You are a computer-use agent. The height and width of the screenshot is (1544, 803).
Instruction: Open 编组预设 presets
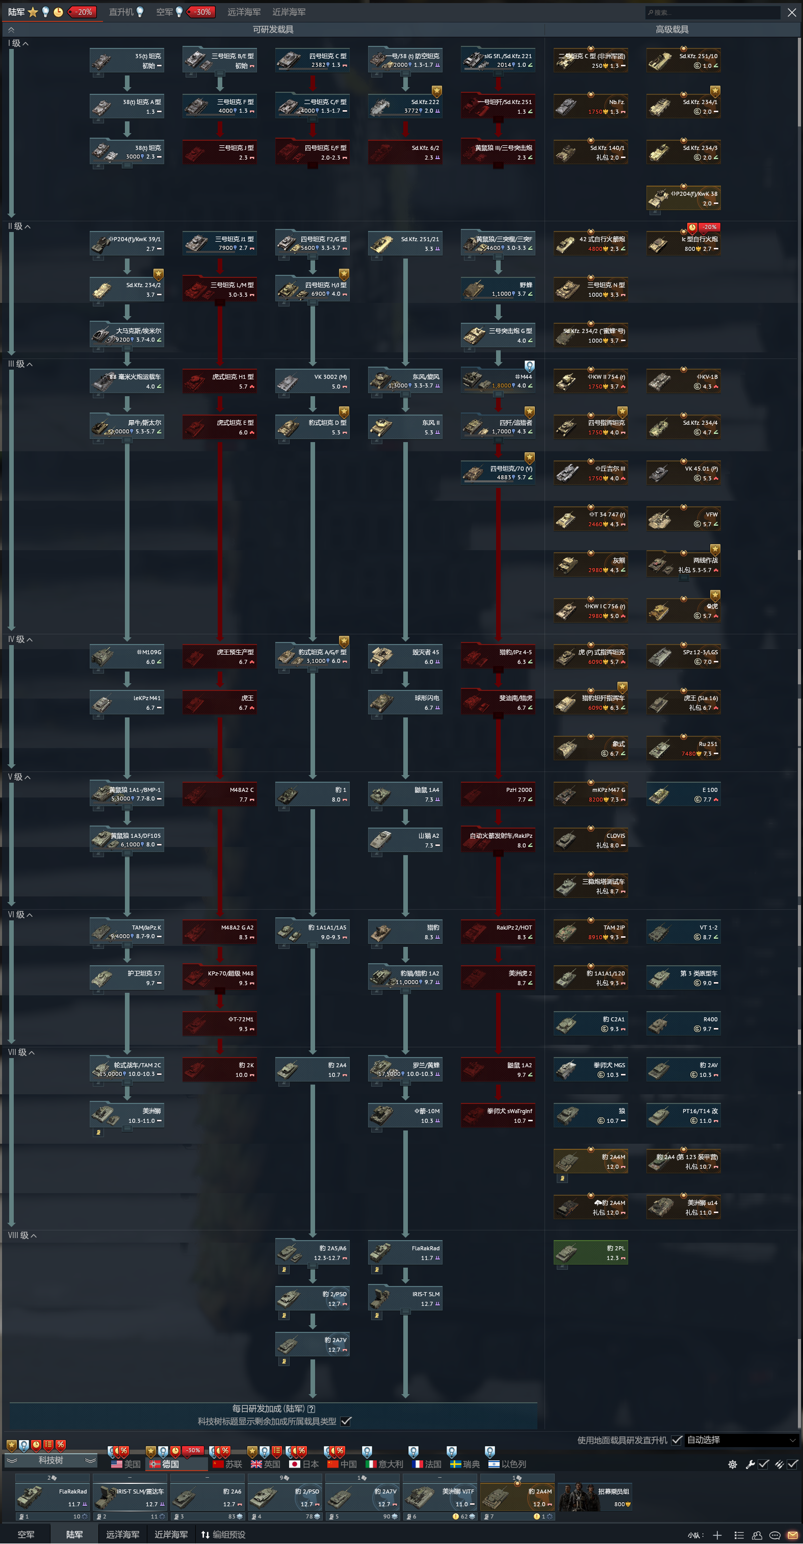(223, 1534)
